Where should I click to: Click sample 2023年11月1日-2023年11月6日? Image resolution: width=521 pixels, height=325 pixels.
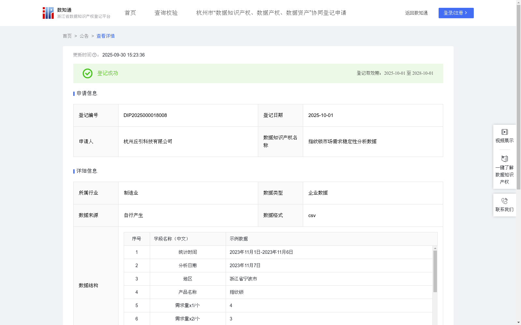(x=261, y=252)
